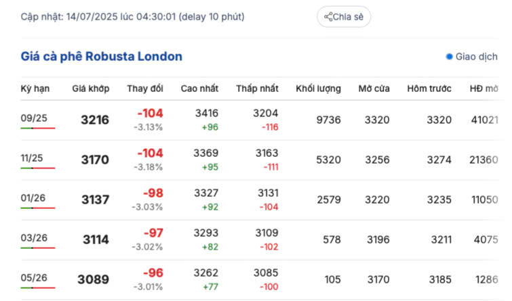Click the Thấp nhất column header
Viewport: 512px width, 301px height.
pyautogui.click(x=257, y=89)
